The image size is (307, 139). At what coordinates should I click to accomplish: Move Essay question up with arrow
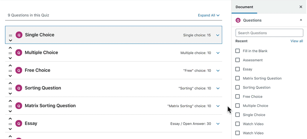tap(11, 119)
